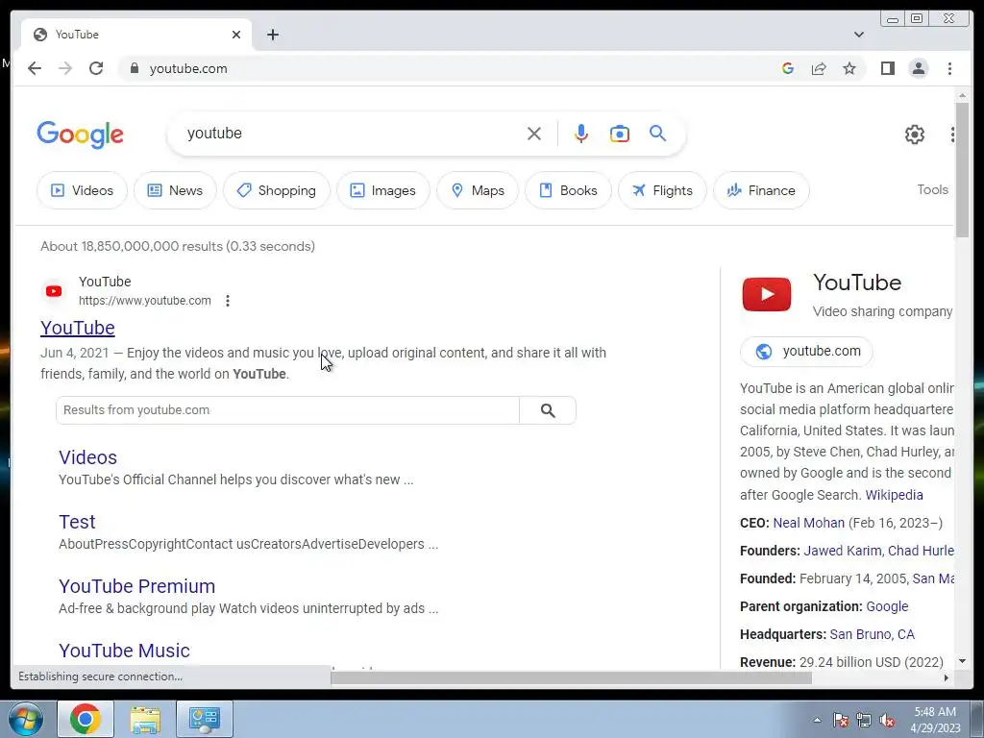Click the forward navigation arrow

[x=65, y=68]
